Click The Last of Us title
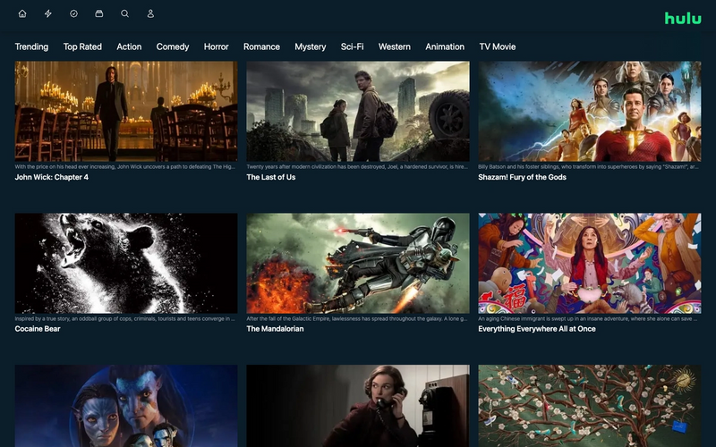716x447 pixels. [271, 177]
